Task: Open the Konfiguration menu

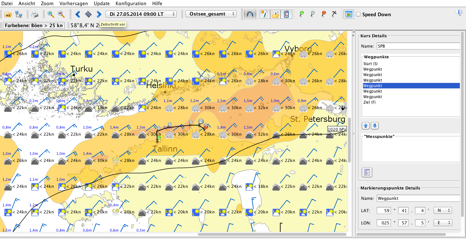Action: pos(131,4)
